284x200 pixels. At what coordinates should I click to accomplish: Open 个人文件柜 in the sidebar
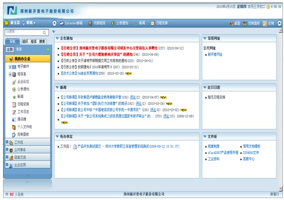click(x=24, y=127)
